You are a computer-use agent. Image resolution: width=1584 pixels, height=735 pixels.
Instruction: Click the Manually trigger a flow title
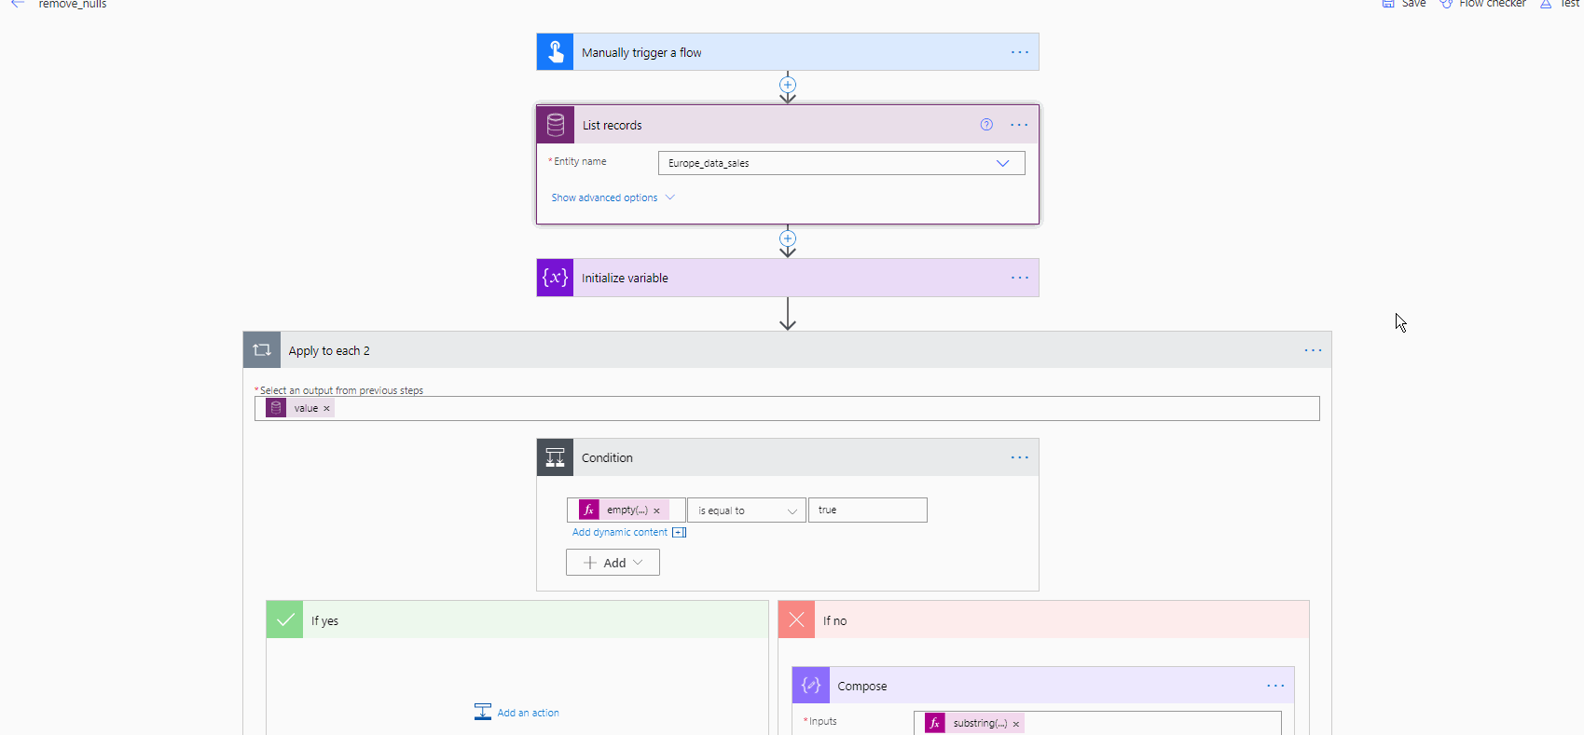click(641, 53)
